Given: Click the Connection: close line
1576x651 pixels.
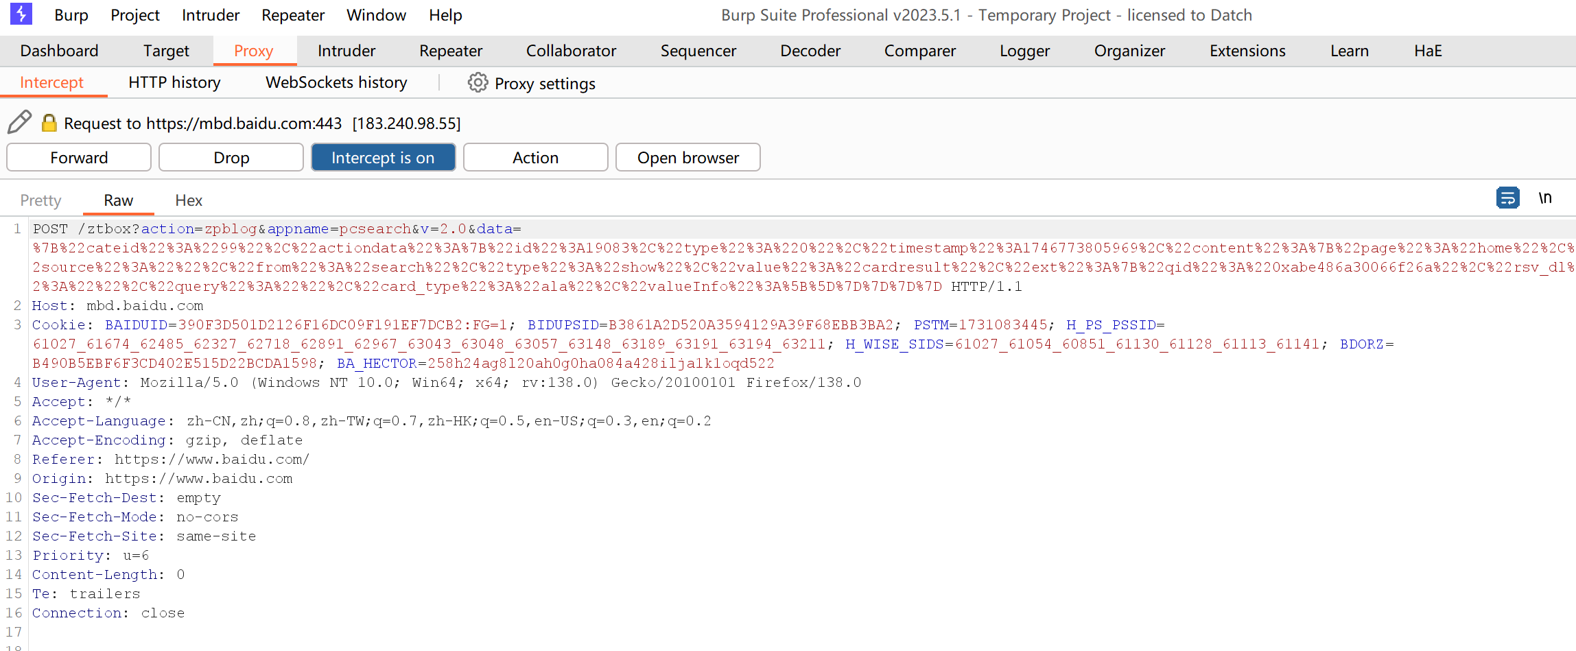Looking at the screenshot, I should coord(108,613).
